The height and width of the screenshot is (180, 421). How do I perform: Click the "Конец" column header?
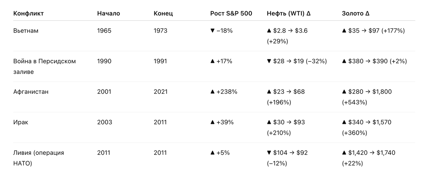[x=163, y=14]
